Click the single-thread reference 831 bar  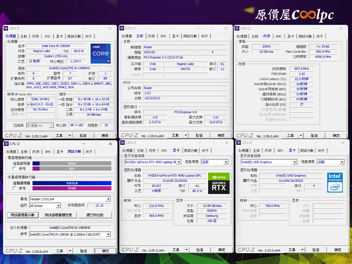pos(72,169)
